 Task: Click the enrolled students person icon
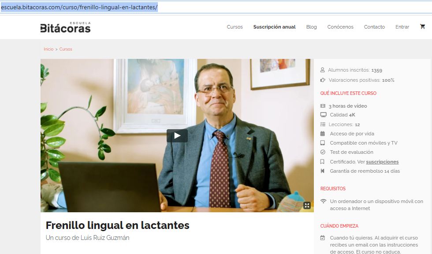(323, 70)
